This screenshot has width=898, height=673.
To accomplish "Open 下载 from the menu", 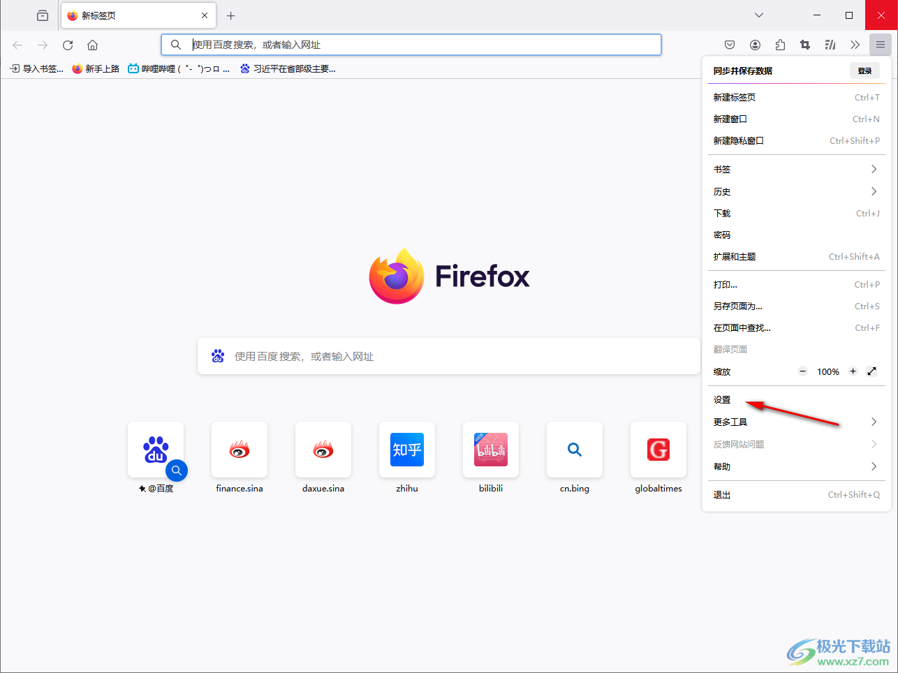I will [x=796, y=213].
